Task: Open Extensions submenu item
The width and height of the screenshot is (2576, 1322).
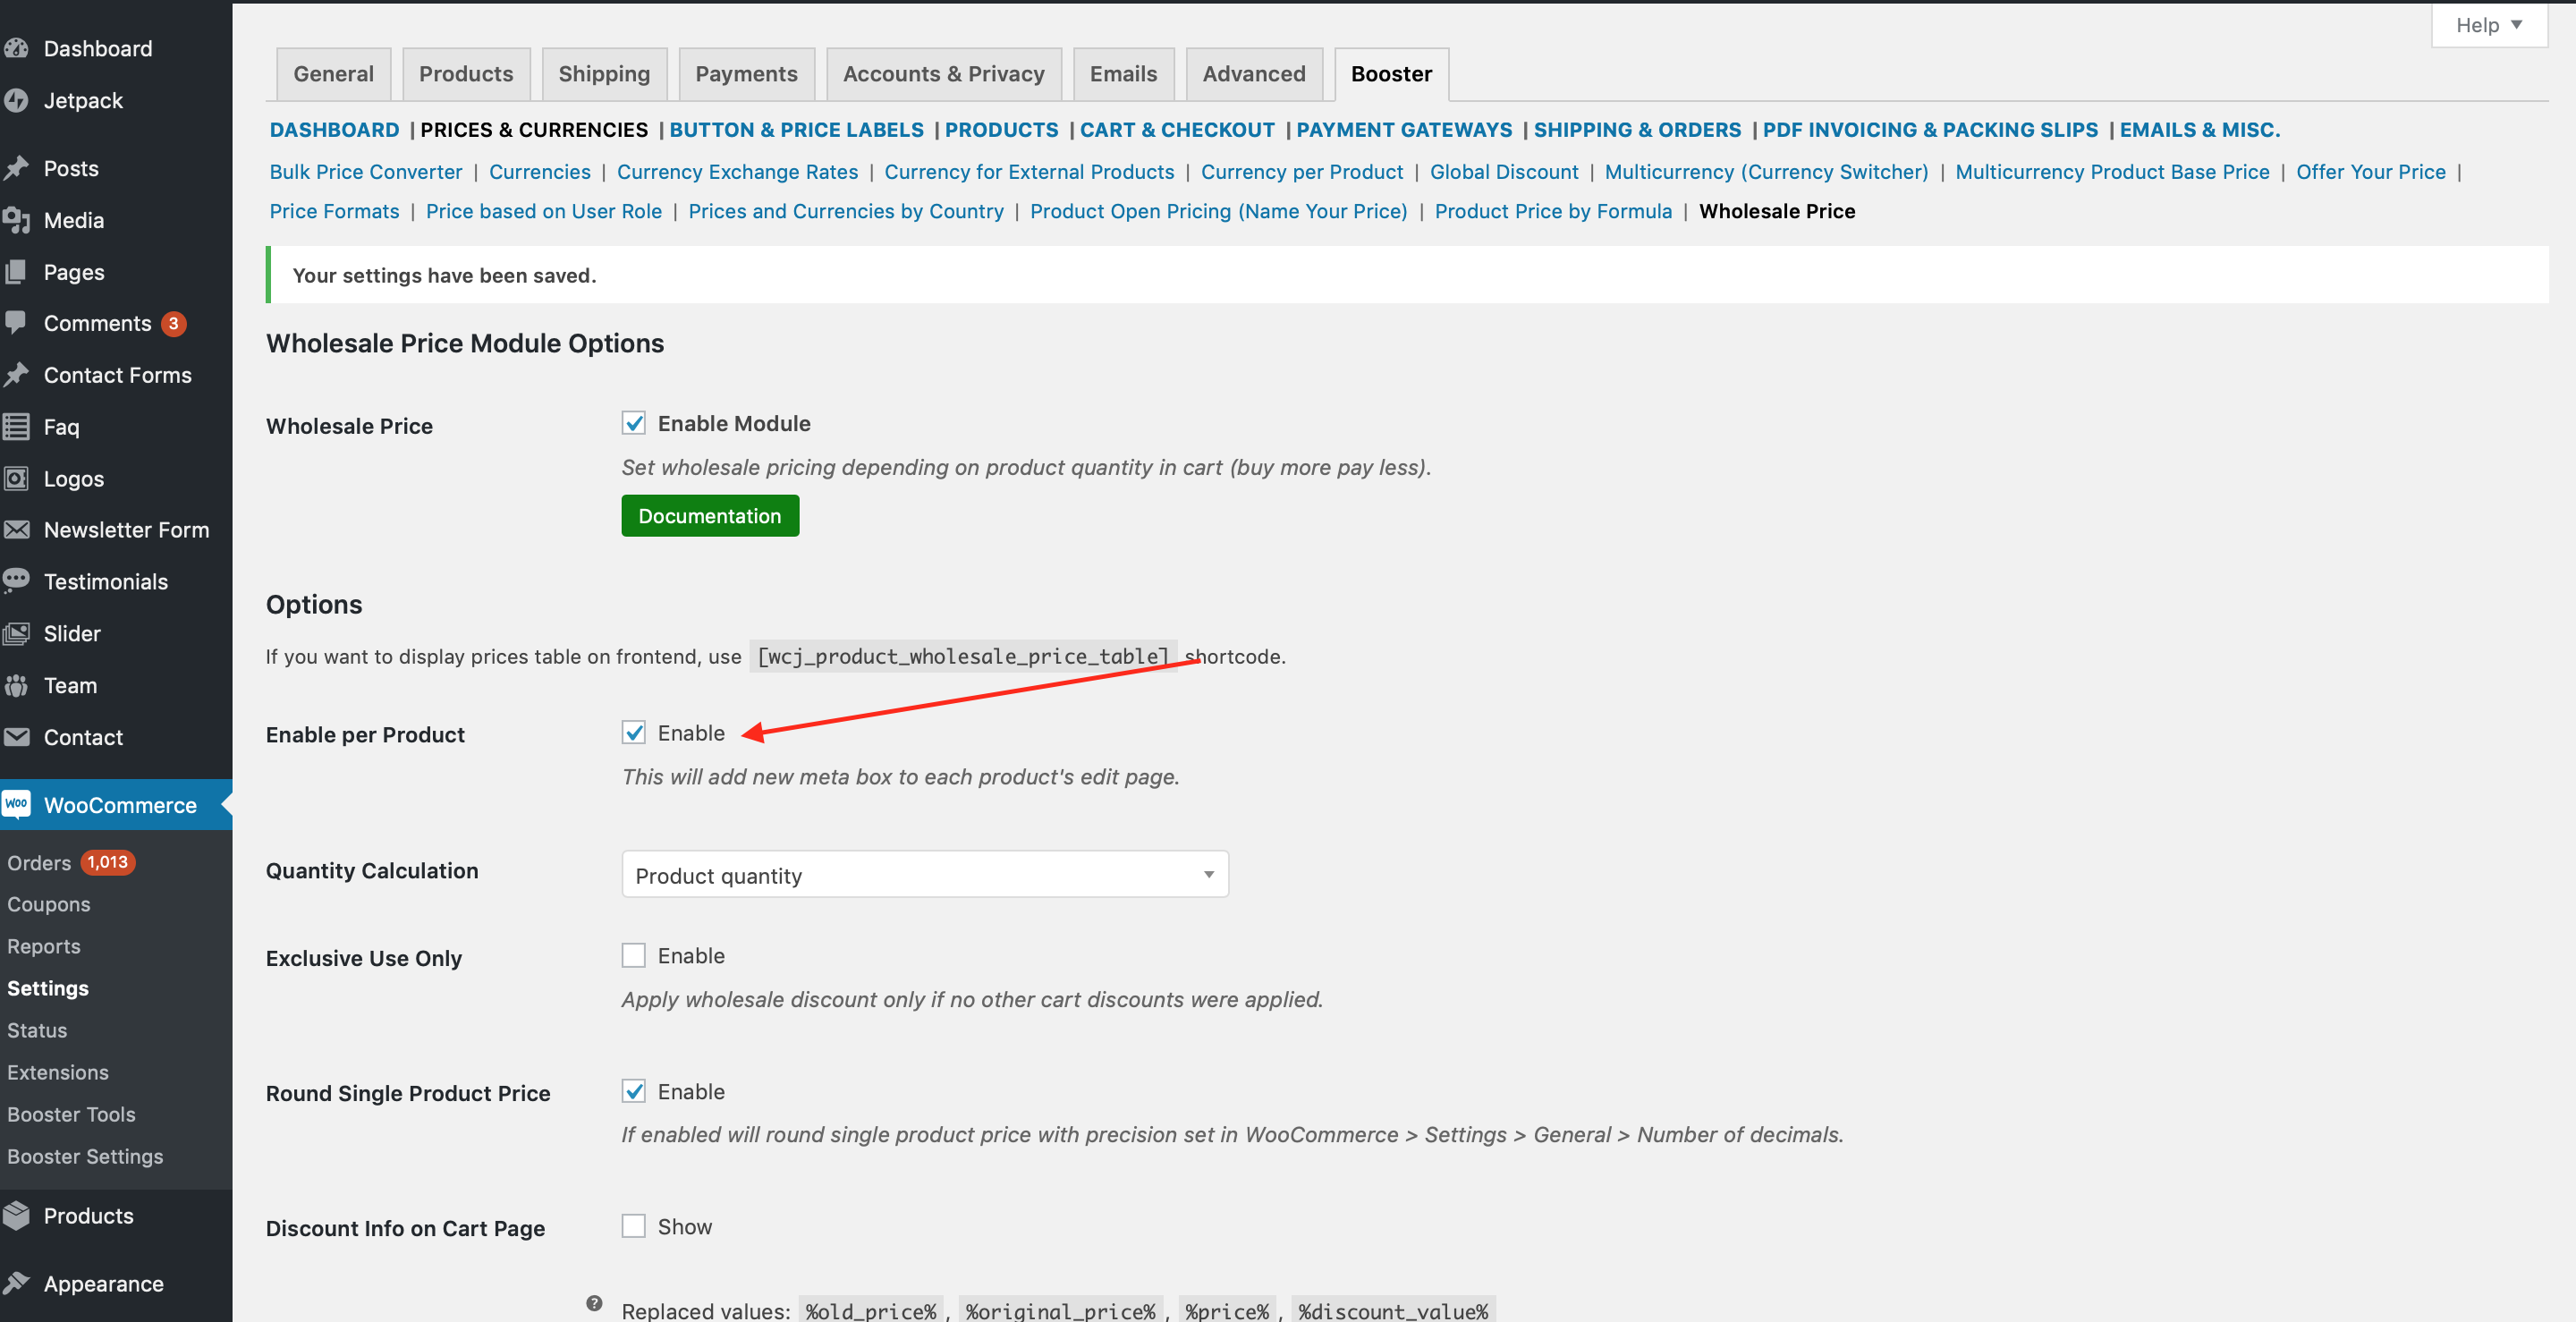Action: (57, 1072)
